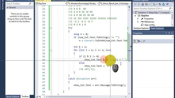The image size is (175, 98).
Task: Open Property Pages wrench icon
Action: pos(144,41)
